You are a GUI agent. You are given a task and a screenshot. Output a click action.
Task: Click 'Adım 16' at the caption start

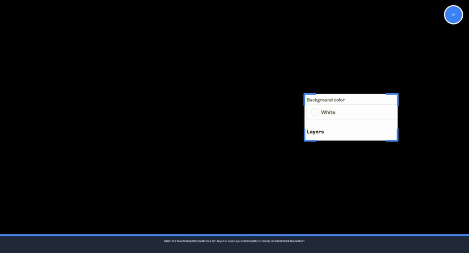point(169,241)
